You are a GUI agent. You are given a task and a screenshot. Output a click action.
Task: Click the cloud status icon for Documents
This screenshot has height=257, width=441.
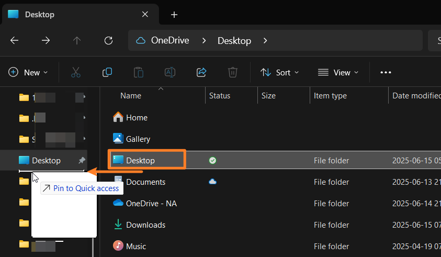tap(212, 182)
